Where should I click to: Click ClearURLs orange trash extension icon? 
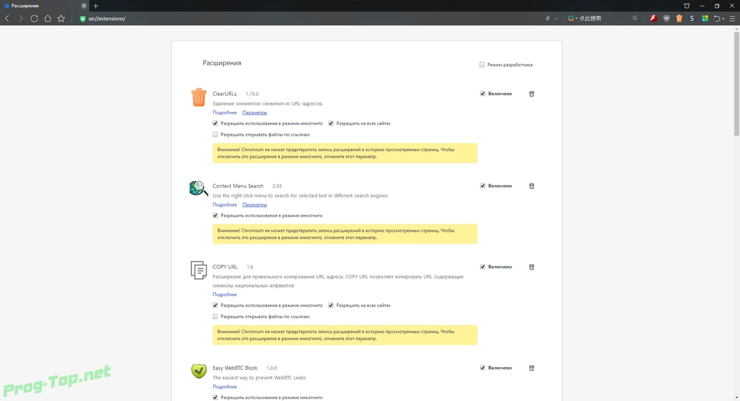[x=199, y=97]
